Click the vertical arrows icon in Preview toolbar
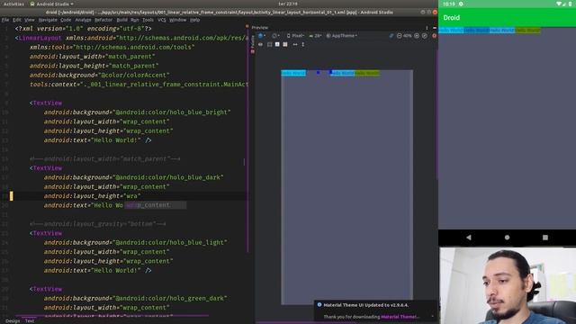This screenshot has width=576, height=324. point(303,44)
